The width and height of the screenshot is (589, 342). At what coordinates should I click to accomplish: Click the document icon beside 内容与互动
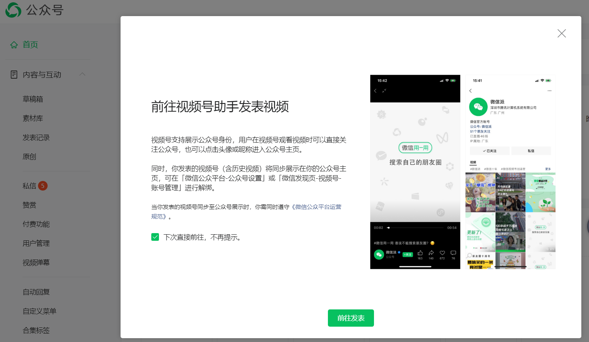click(x=14, y=75)
